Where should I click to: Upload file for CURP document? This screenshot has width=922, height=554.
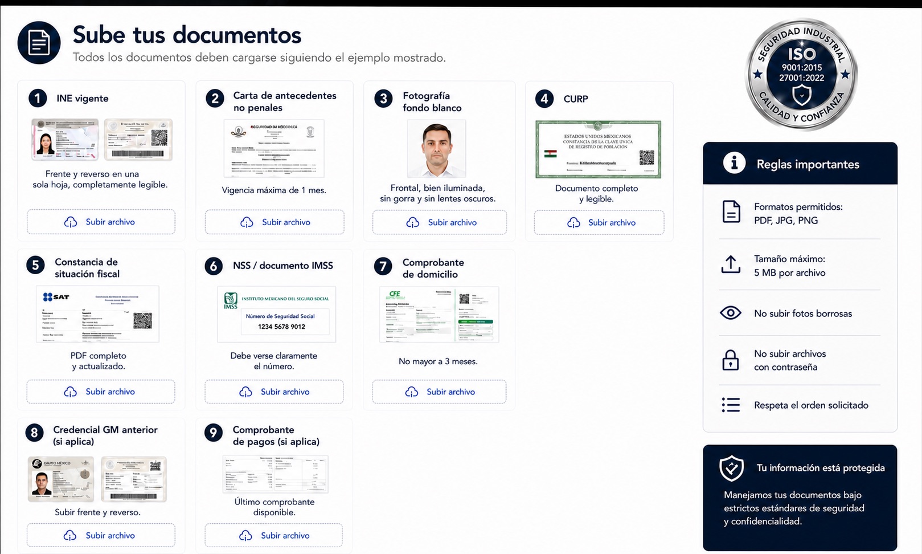(x=599, y=222)
